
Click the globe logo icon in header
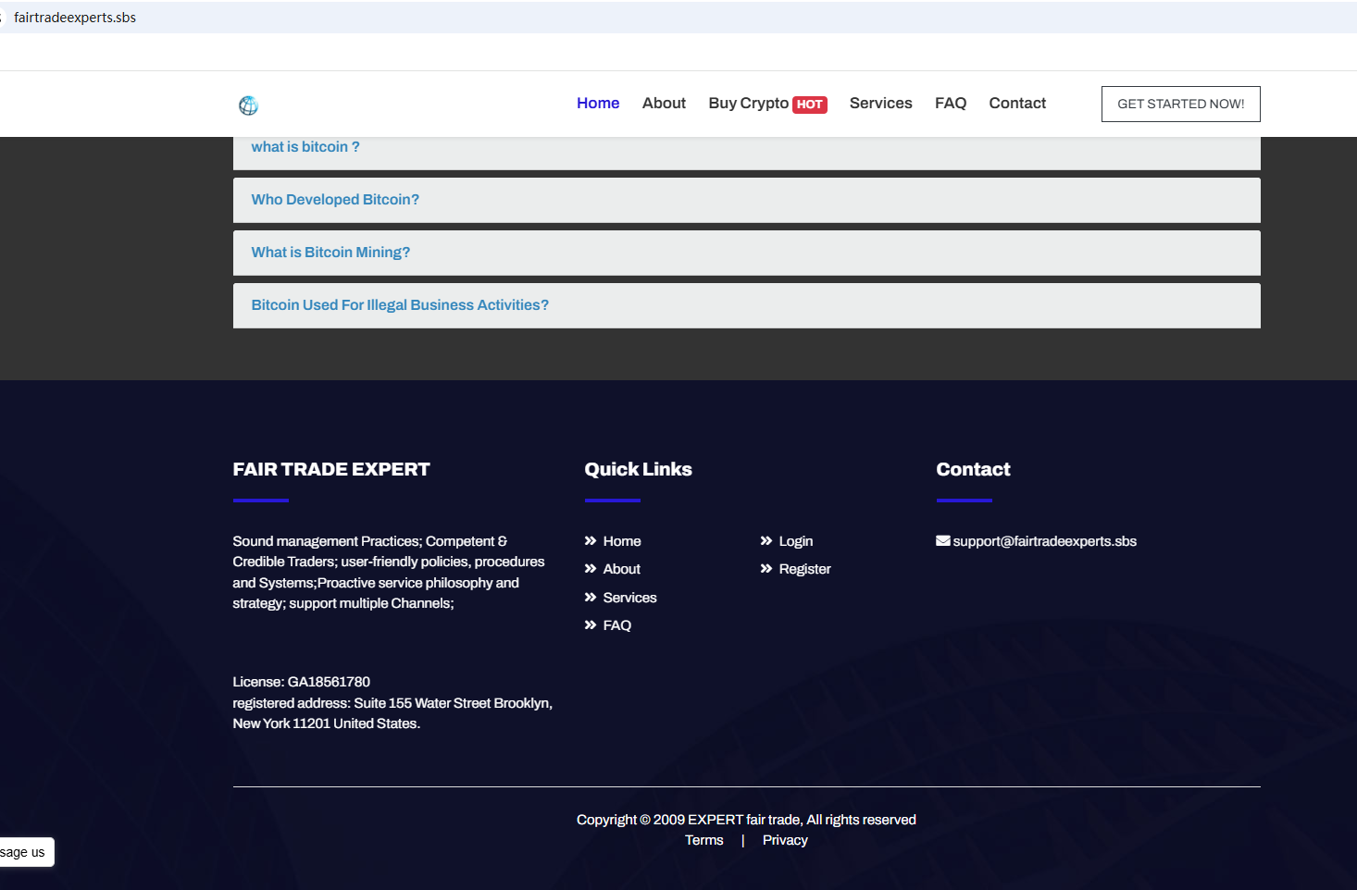point(248,105)
